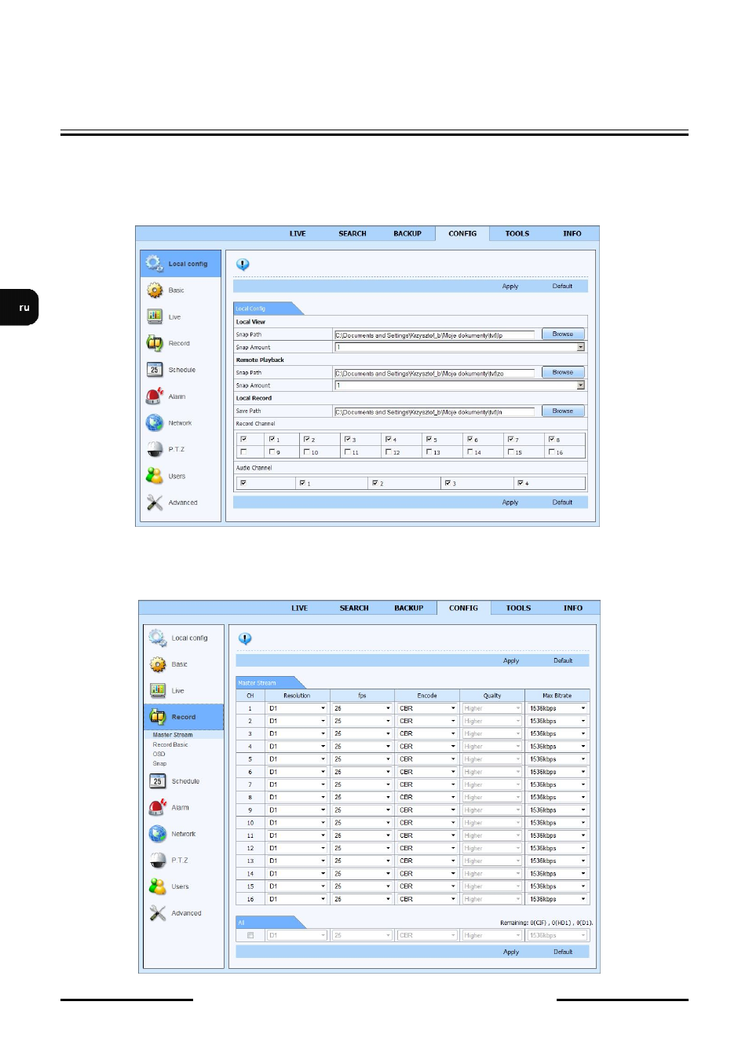Image resolution: width=749 pixels, height=1060 pixels.
Task: Open INFO tab in lower window
Action: click(x=573, y=609)
